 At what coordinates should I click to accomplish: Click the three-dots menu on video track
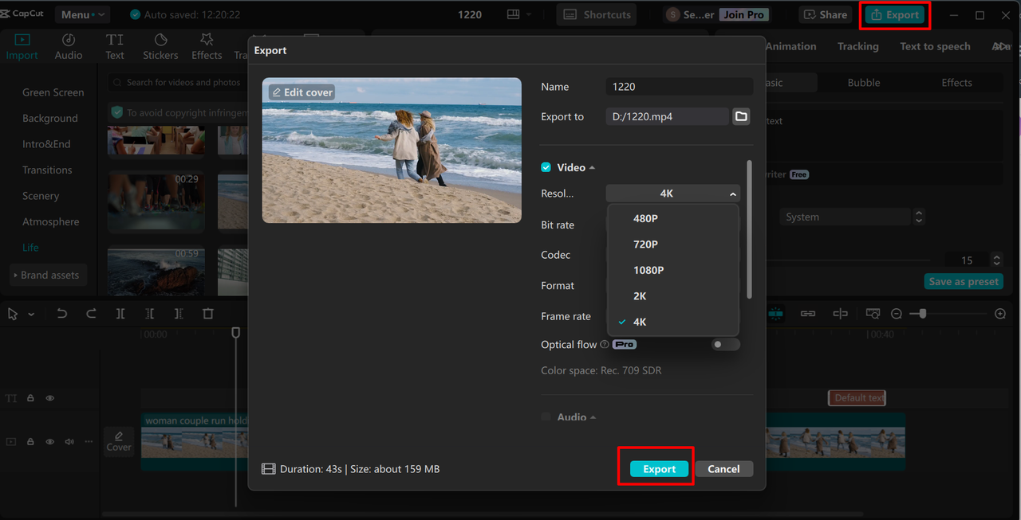coord(89,441)
